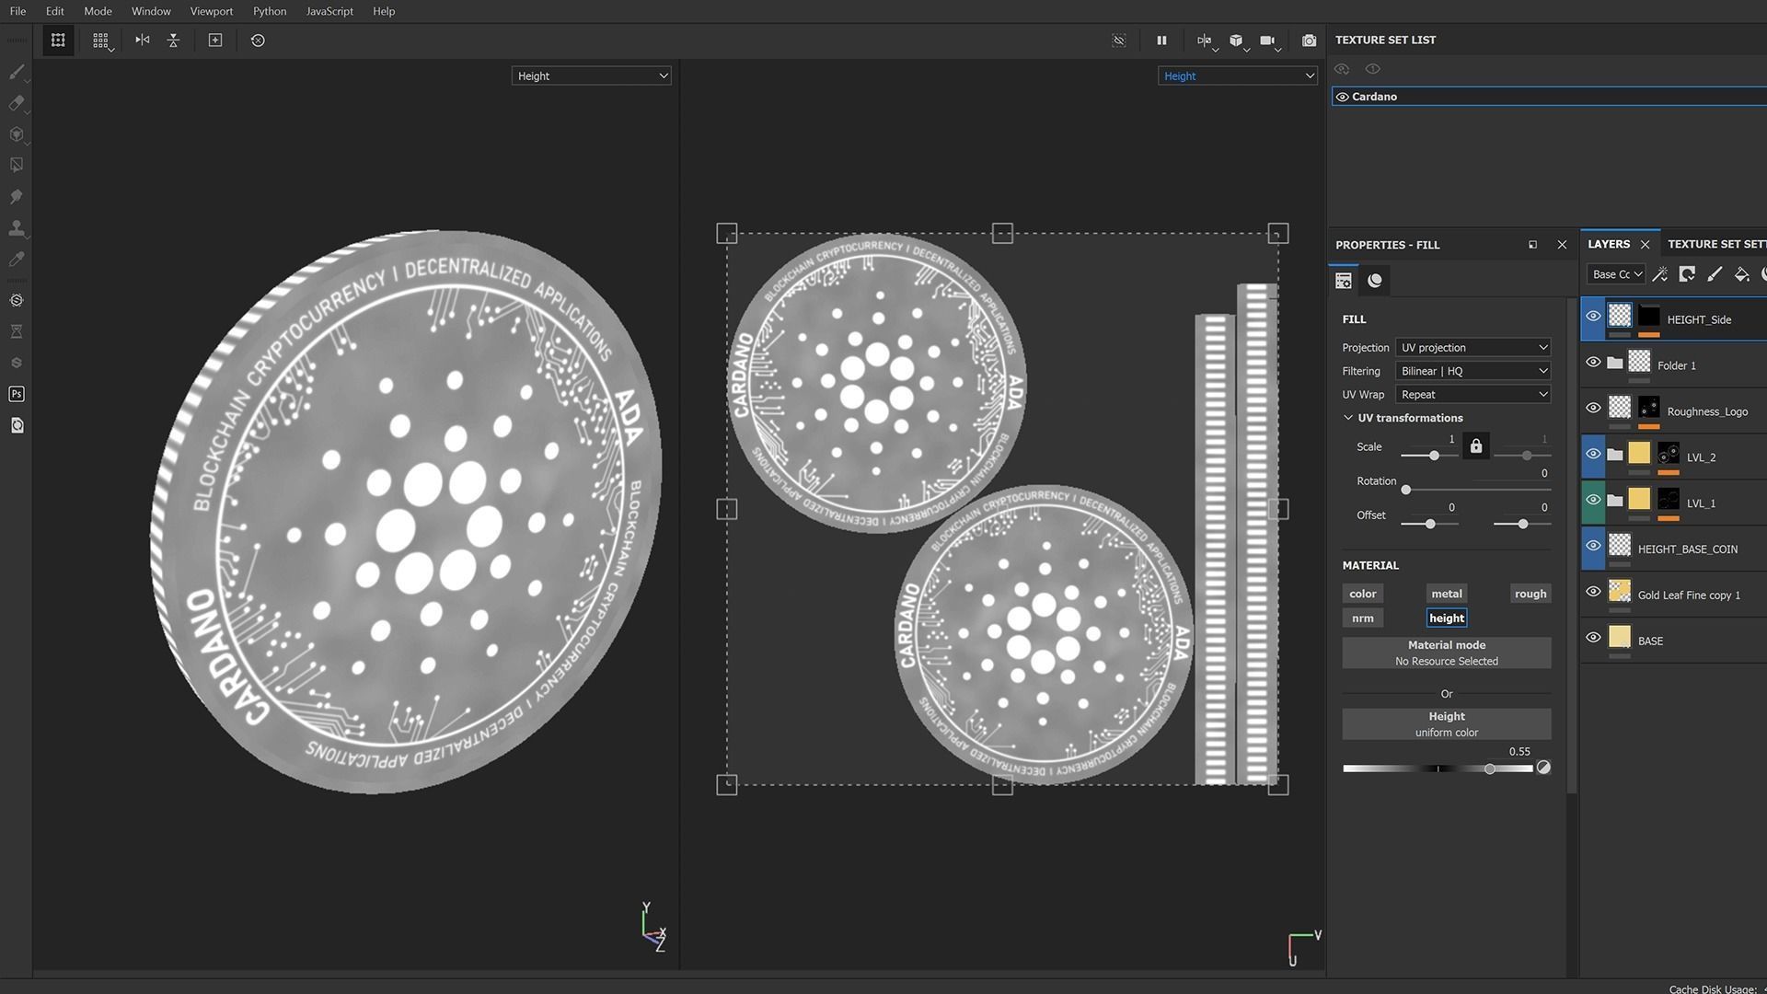This screenshot has width=1767, height=994.
Task: Open the 3D cube view mode icon
Action: pyautogui.click(x=1237, y=40)
